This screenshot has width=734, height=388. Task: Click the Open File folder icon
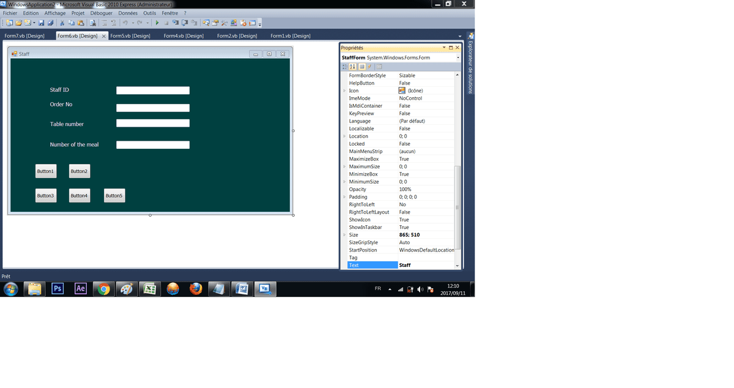pos(18,23)
